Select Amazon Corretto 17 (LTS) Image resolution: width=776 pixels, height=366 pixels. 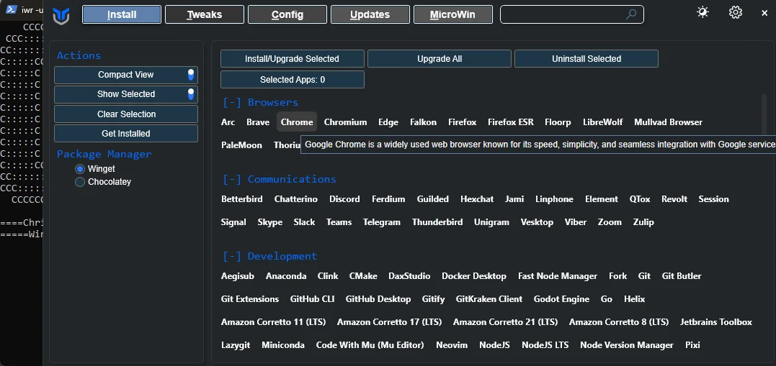[x=390, y=322]
